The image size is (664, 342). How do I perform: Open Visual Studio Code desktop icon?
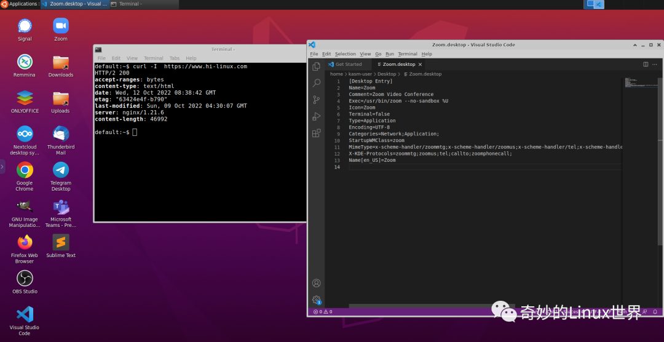pos(25,321)
